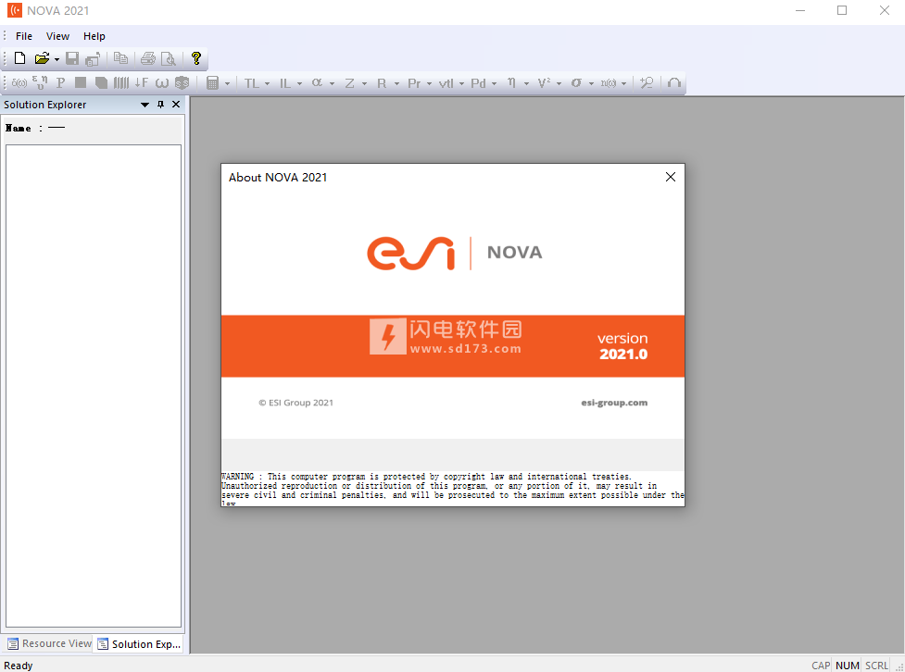Switch to the Solution Explorer bottom tab

(139, 644)
